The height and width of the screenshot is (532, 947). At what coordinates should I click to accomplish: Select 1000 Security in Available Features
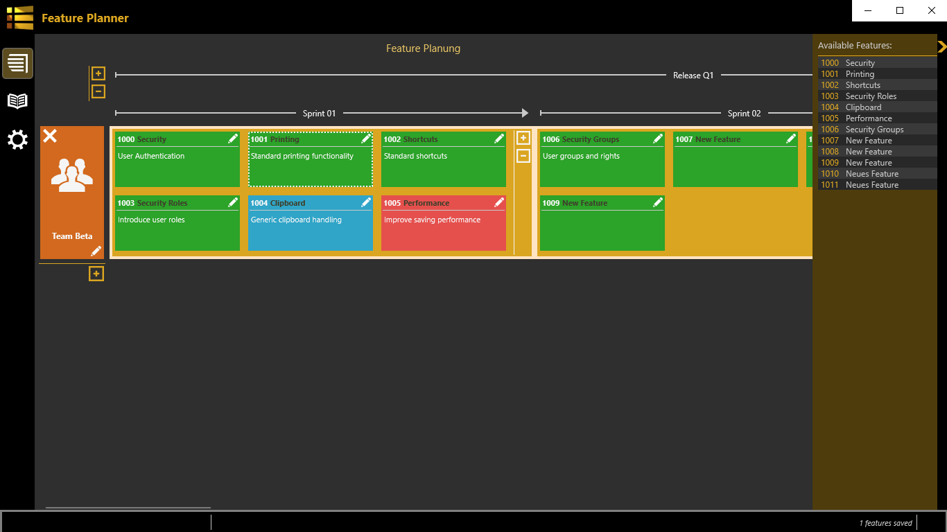[877, 63]
